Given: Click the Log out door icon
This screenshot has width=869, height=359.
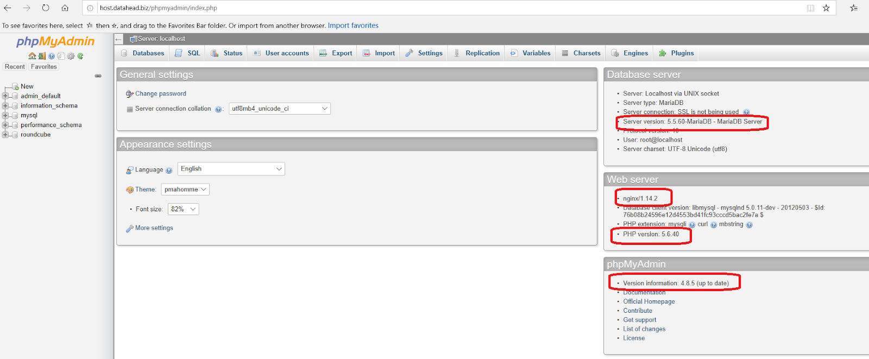Looking at the screenshot, I should (42, 56).
